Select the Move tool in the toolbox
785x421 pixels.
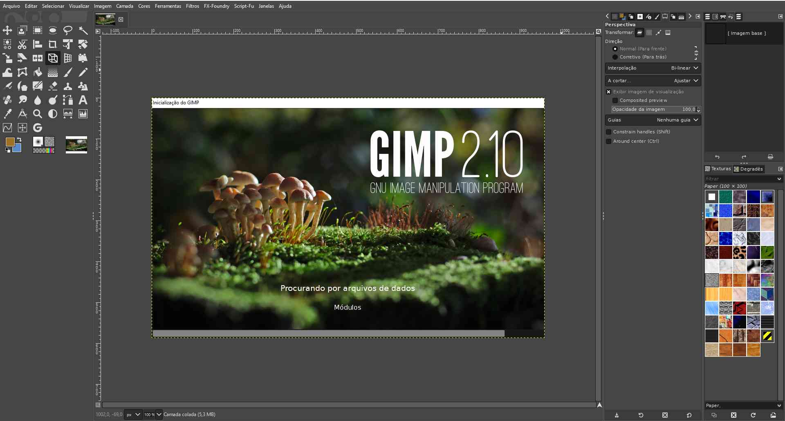[x=7, y=30]
